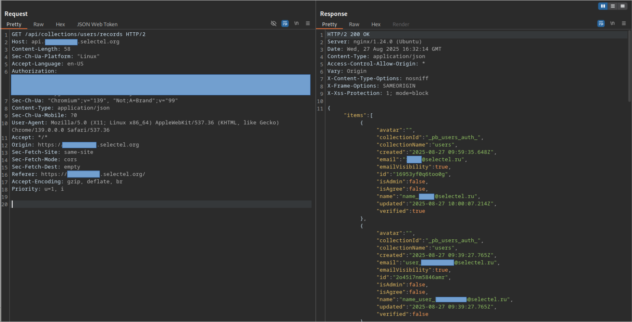Open the Hex tab in Response pane
The image size is (632, 322).
(x=376, y=24)
